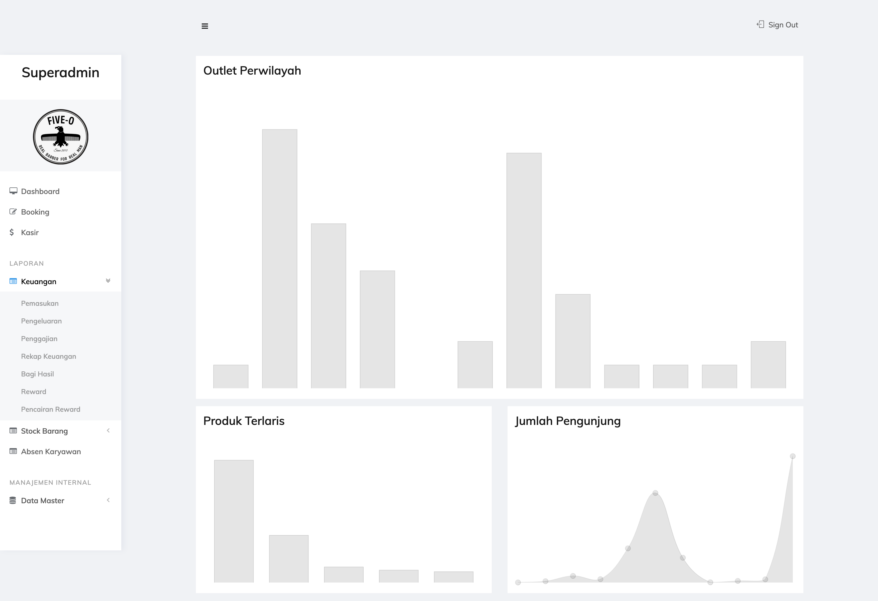Click the Data Master database icon
Screen dimensions: 878x601
click(13, 500)
